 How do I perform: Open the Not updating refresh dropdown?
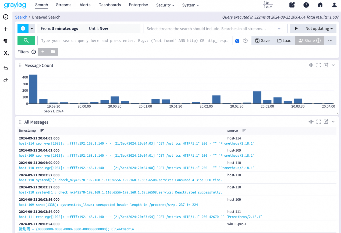[x=319, y=29]
